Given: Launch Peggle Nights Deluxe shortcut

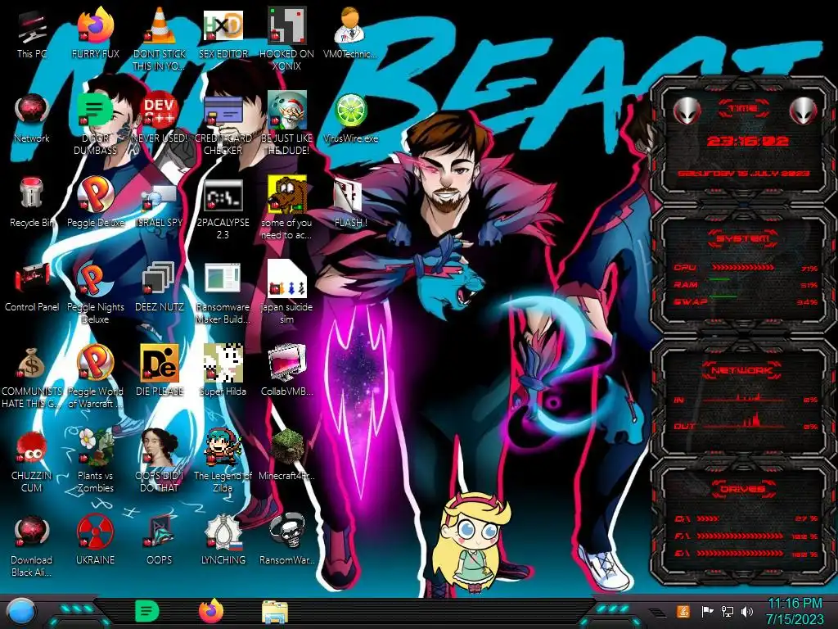Looking at the screenshot, I should click(x=95, y=291).
